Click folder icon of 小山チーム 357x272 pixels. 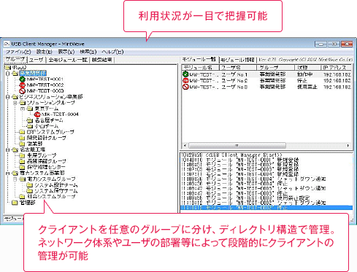click(30, 126)
